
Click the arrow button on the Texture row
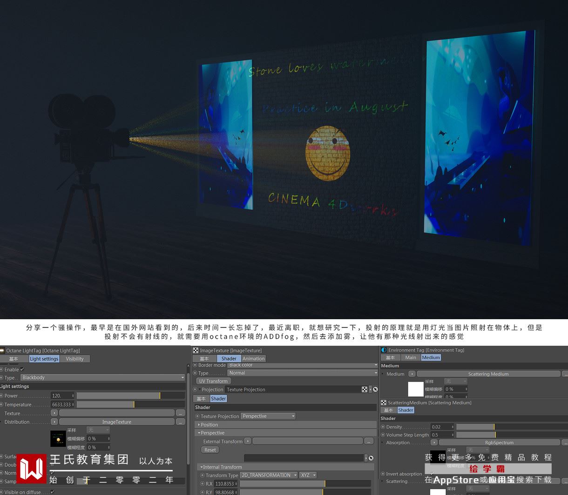(x=54, y=413)
